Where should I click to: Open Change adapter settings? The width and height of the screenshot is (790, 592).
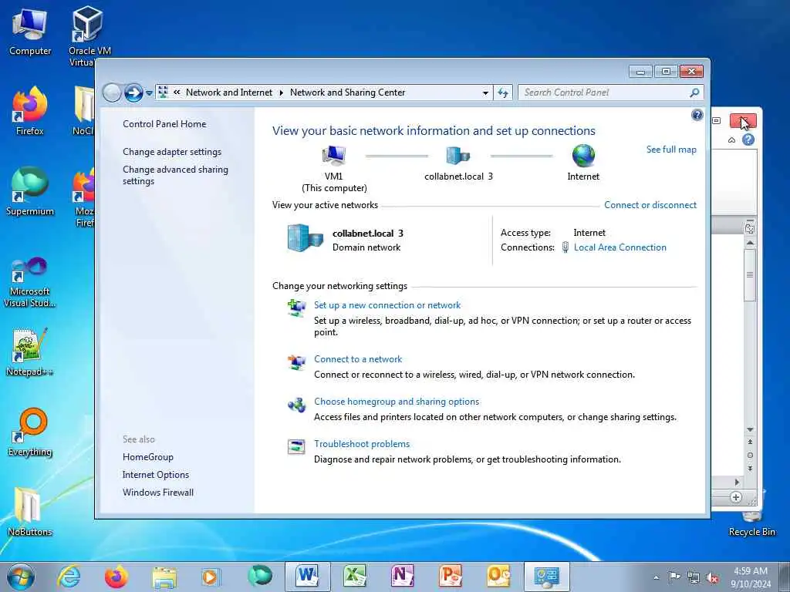pyautogui.click(x=172, y=152)
